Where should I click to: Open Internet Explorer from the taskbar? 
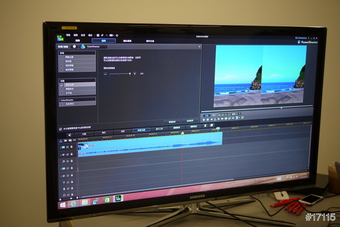[74, 204]
